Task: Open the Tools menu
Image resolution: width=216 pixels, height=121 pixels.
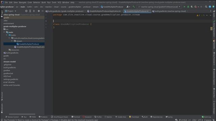Action: coord(54,2)
